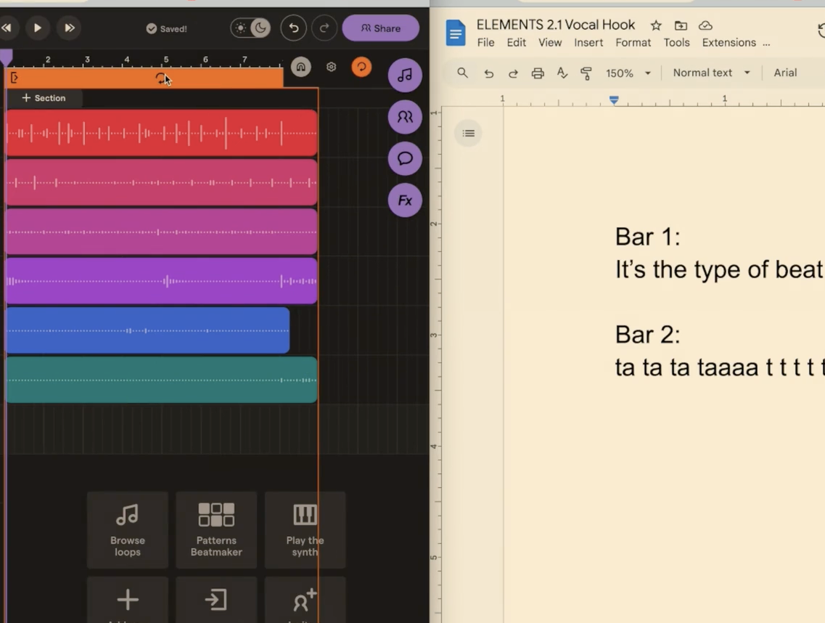Select the purple track region
This screenshot has width=825, height=623.
(162, 281)
